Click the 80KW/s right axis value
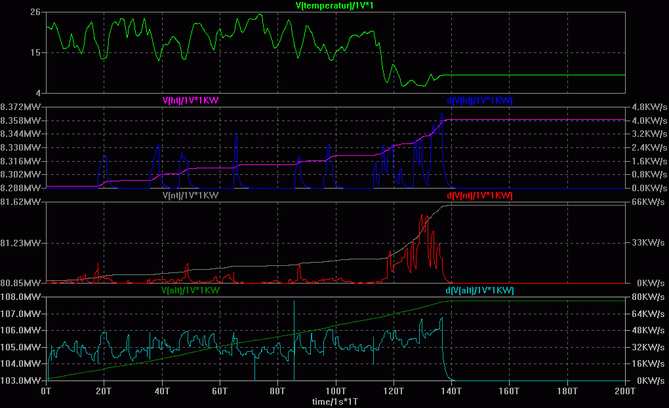The image size is (669, 408). click(648, 297)
